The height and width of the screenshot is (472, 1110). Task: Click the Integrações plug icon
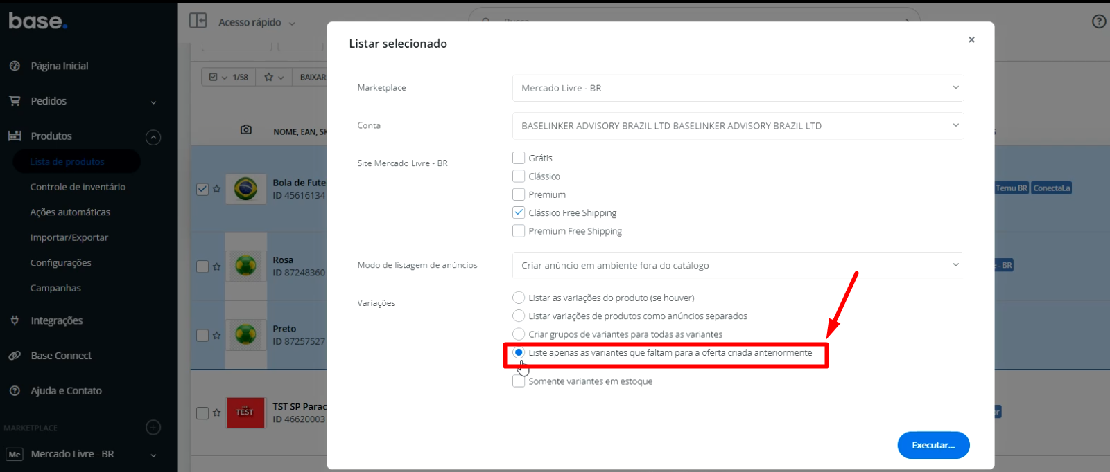coord(15,320)
